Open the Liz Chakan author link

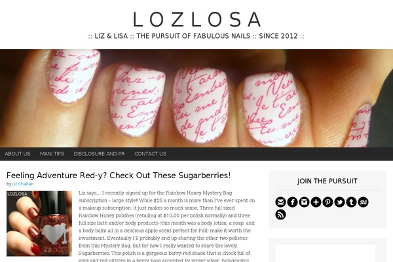tap(23, 184)
